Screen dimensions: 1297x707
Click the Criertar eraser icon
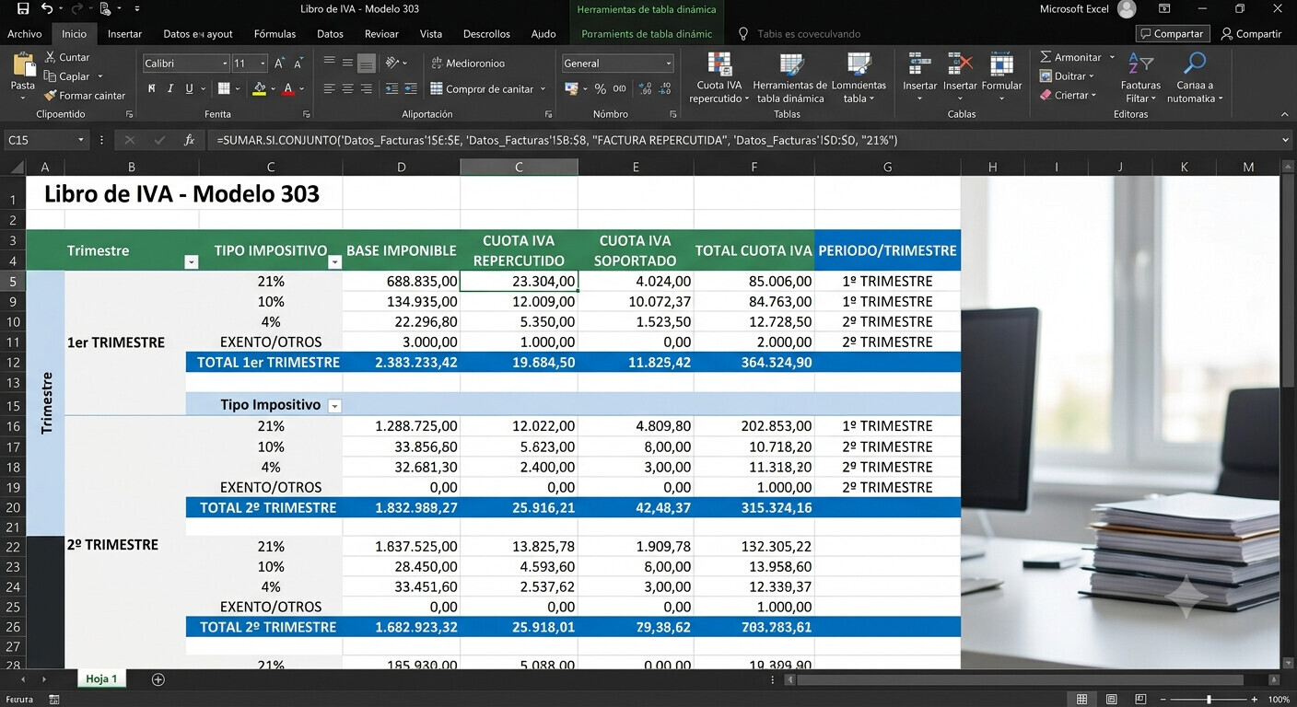click(1046, 95)
